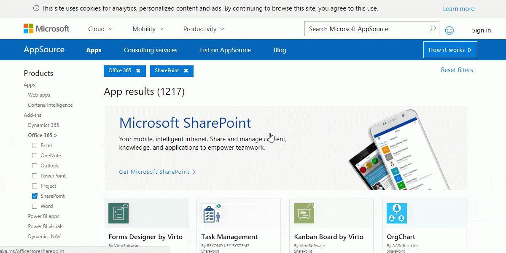Image resolution: width=506 pixels, height=253 pixels.
Task: Click the cookie notice info icon
Action: (36, 8)
